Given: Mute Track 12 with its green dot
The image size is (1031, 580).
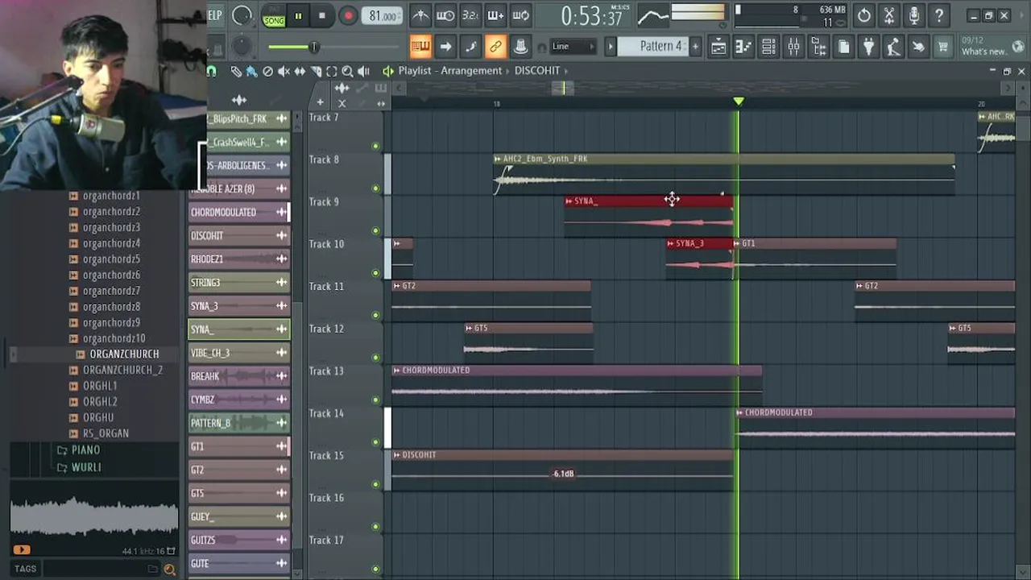Looking at the screenshot, I should (375, 358).
